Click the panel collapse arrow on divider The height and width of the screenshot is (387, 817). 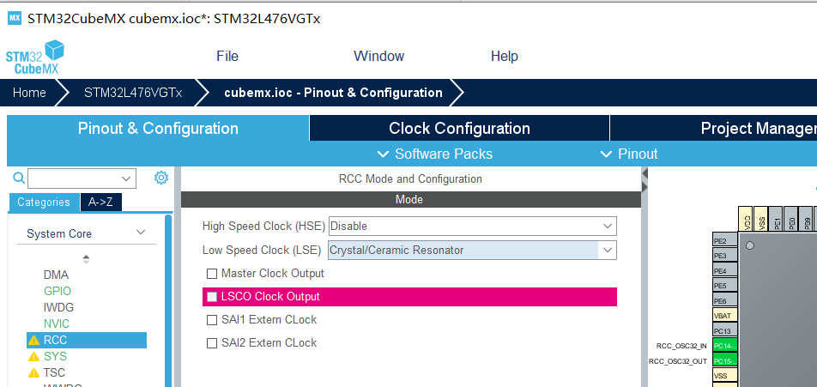click(x=645, y=172)
